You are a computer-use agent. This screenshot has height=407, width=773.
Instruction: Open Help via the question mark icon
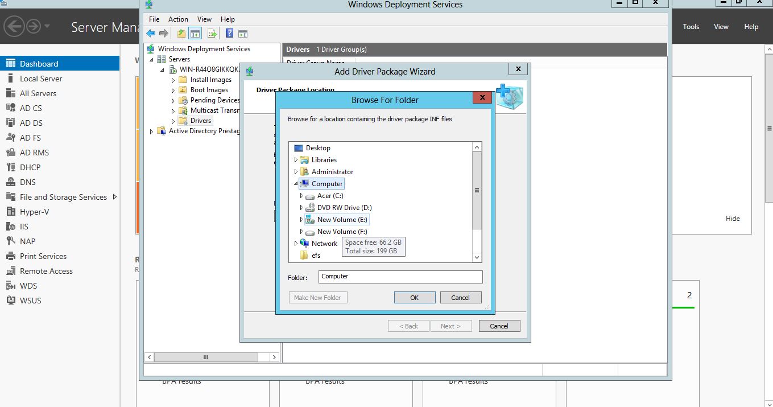pyautogui.click(x=229, y=34)
